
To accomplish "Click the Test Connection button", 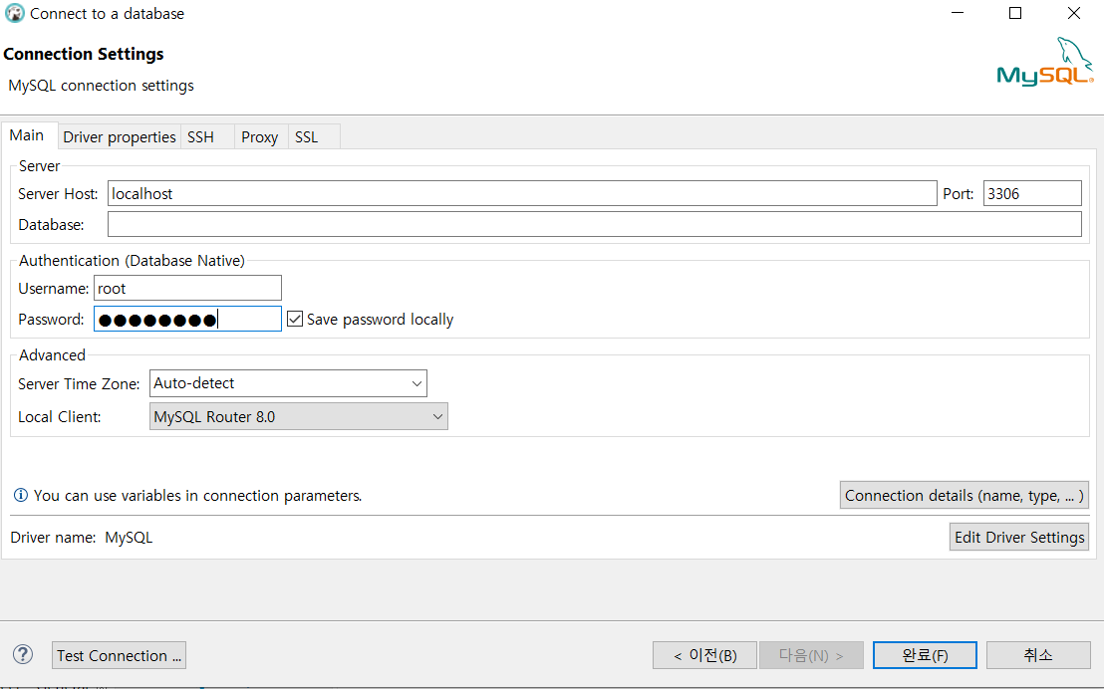I will pos(119,655).
